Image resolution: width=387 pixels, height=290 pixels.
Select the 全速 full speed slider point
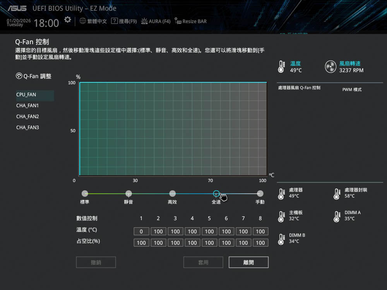216,194
